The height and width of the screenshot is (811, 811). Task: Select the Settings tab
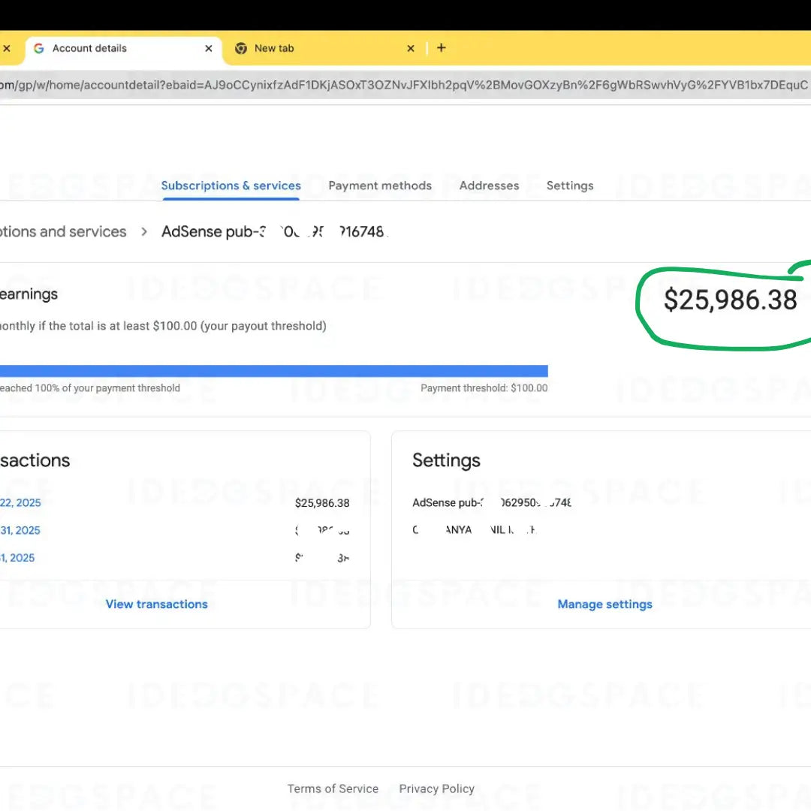pos(570,185)
